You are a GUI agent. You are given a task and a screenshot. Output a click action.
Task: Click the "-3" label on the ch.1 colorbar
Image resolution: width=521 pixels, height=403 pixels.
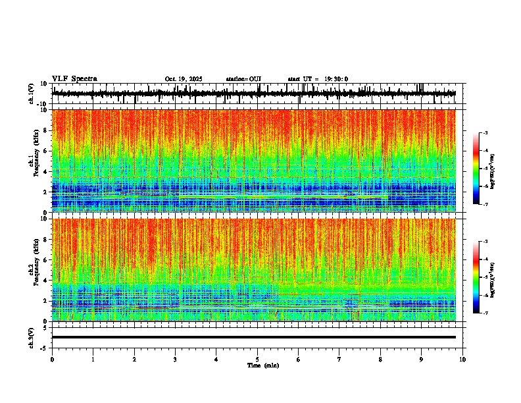(485, 133)
